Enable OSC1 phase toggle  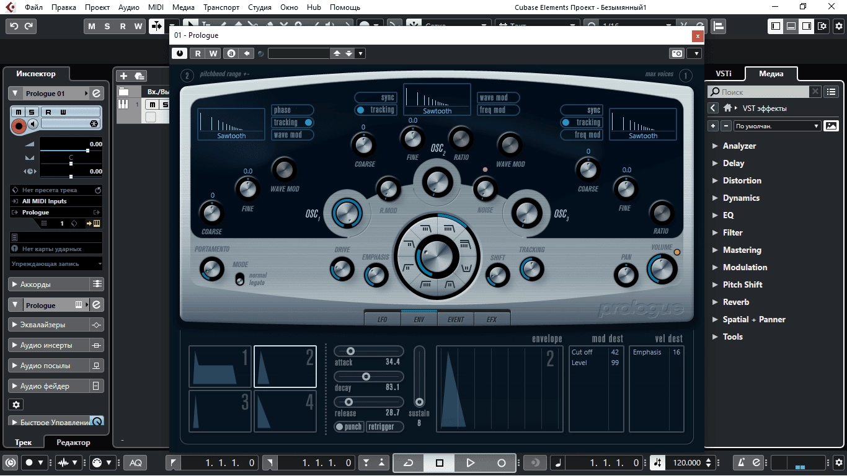292,110
